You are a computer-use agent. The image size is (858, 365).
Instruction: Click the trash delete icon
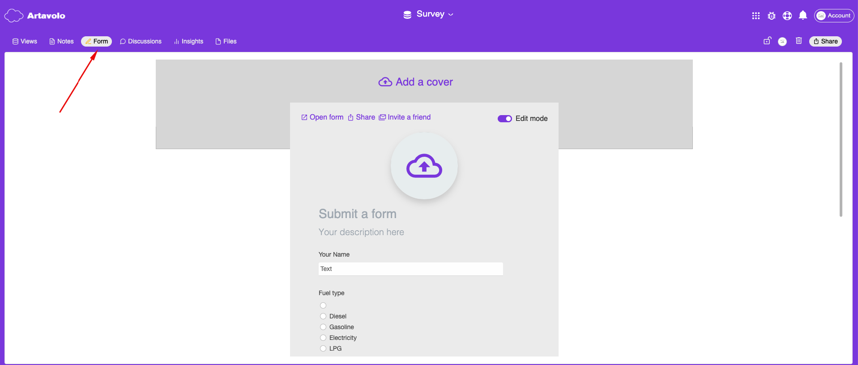[x=799, y=41]
